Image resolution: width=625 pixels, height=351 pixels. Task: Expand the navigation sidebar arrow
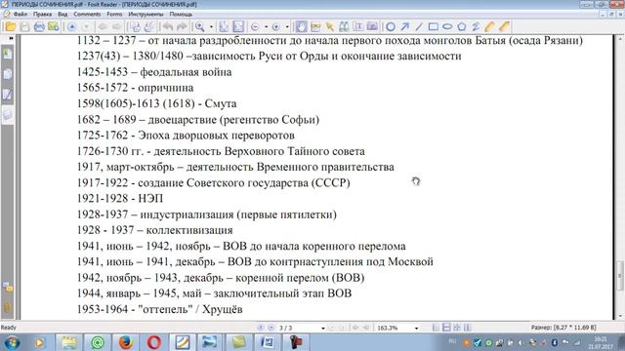tap(11, 39)
